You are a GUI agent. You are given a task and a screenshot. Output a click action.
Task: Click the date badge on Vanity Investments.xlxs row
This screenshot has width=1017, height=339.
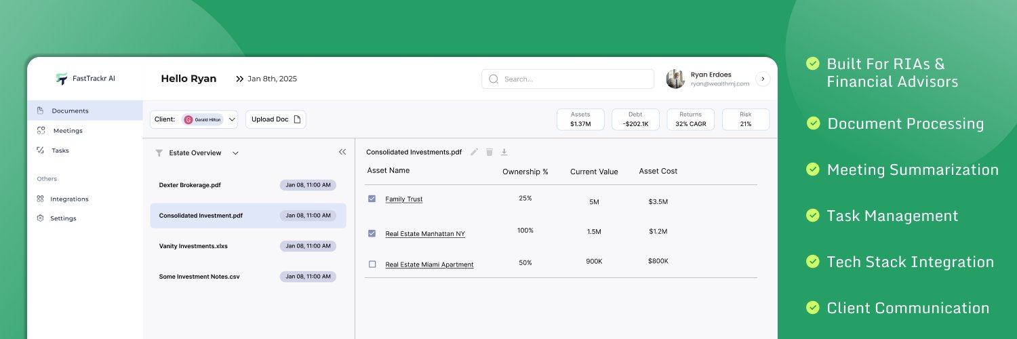pos(308,246)
